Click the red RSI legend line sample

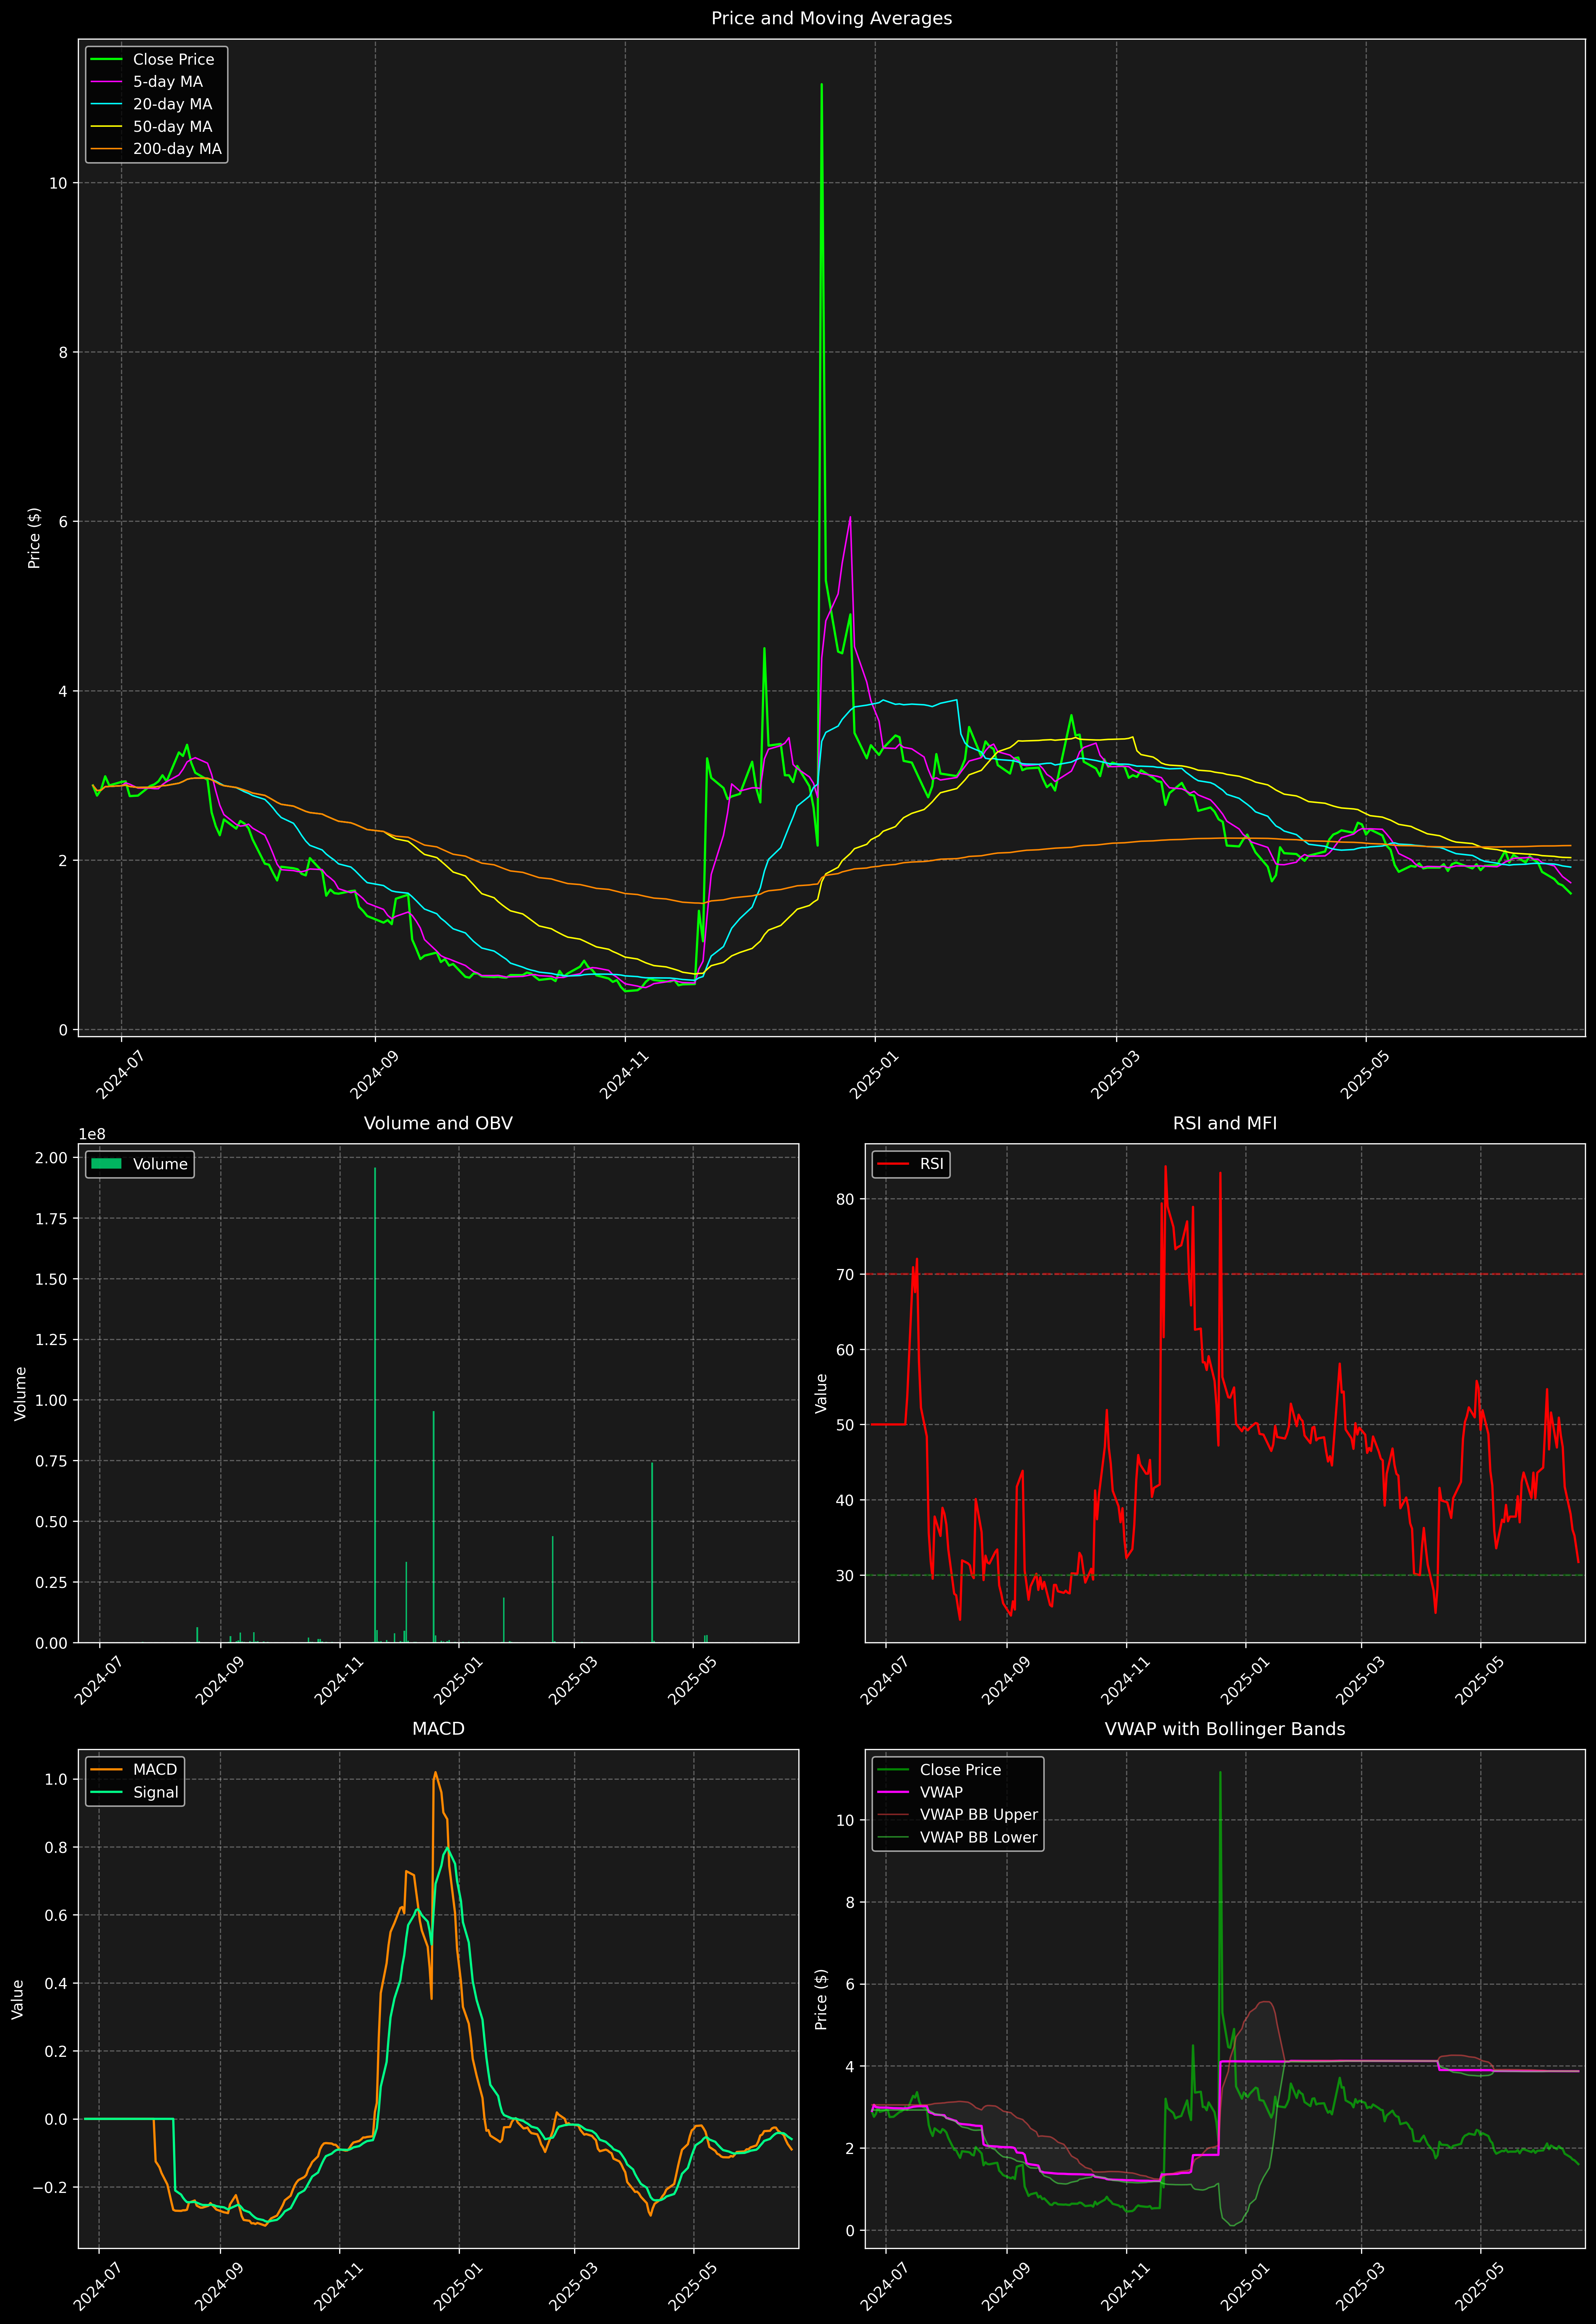coord(893,1164)
